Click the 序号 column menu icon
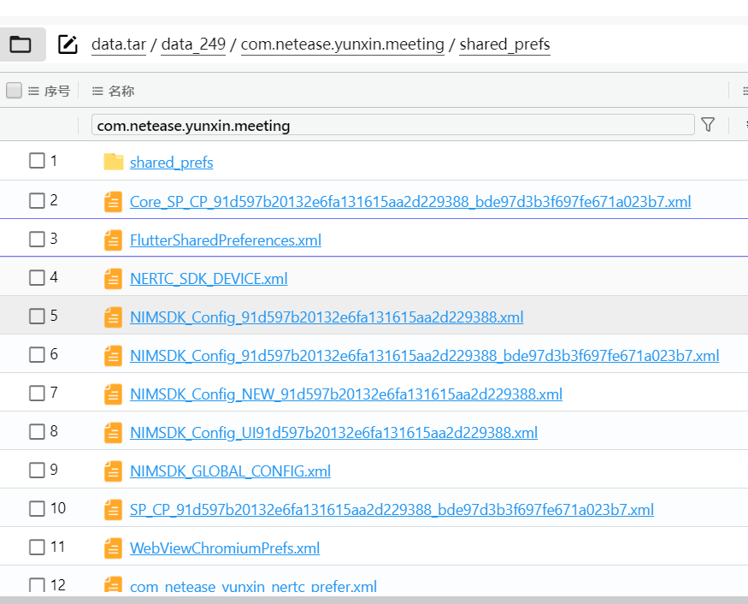The image size is (748, 604). (x=33, y=91)
